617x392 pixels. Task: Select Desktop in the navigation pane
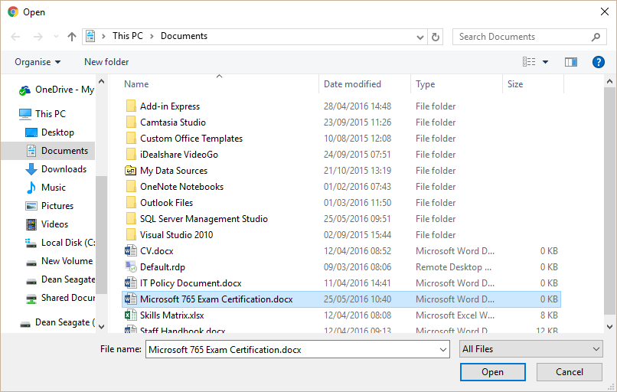pyautogui.click(x=57, y=132)
